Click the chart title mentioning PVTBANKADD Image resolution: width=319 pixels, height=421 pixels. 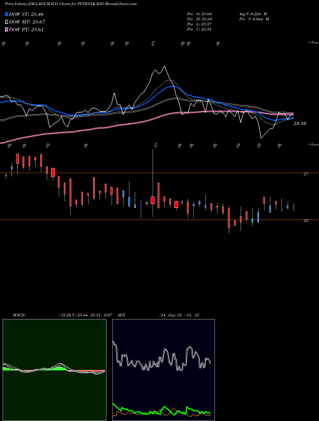(x=71, y=4)
